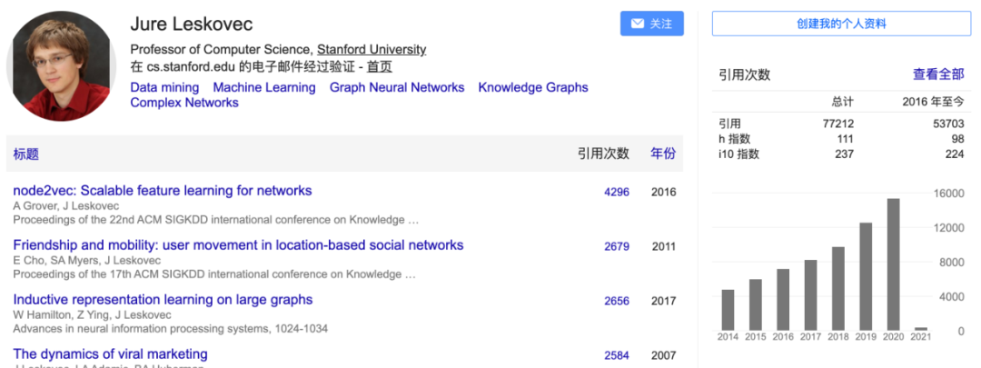981x368 pixels.
Task: View all citation statistics link
Action: click(x=937, y=75)
